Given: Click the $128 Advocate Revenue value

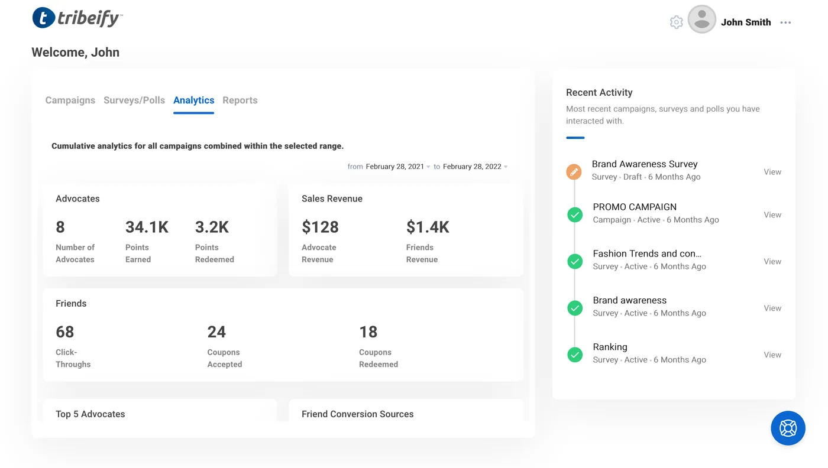Looking at the screenshot, I should 320,227.
